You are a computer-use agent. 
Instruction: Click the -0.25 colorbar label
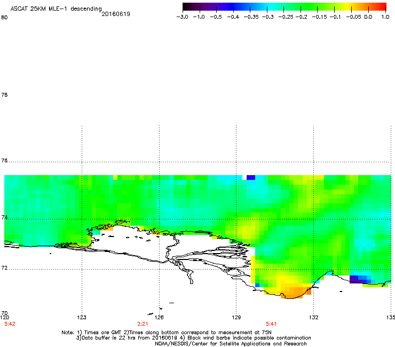(286, 17)
